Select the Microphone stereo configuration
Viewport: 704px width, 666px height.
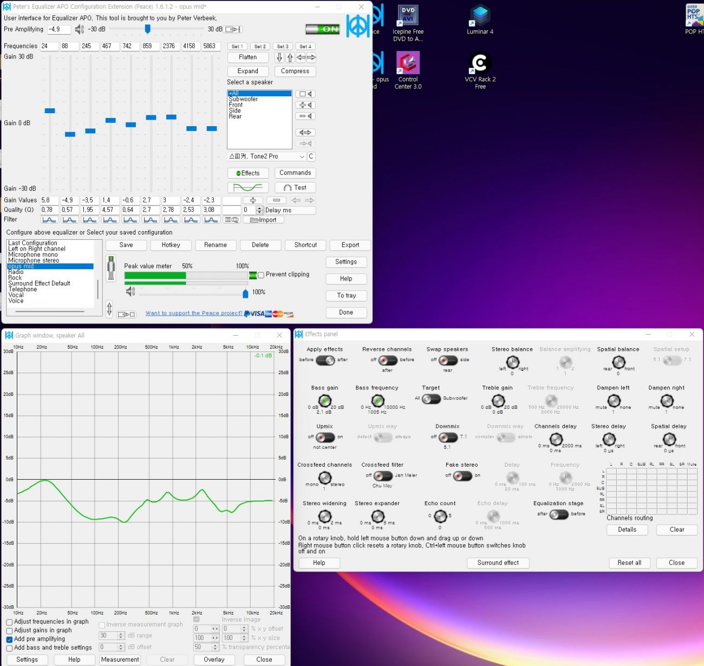point(34,260)
